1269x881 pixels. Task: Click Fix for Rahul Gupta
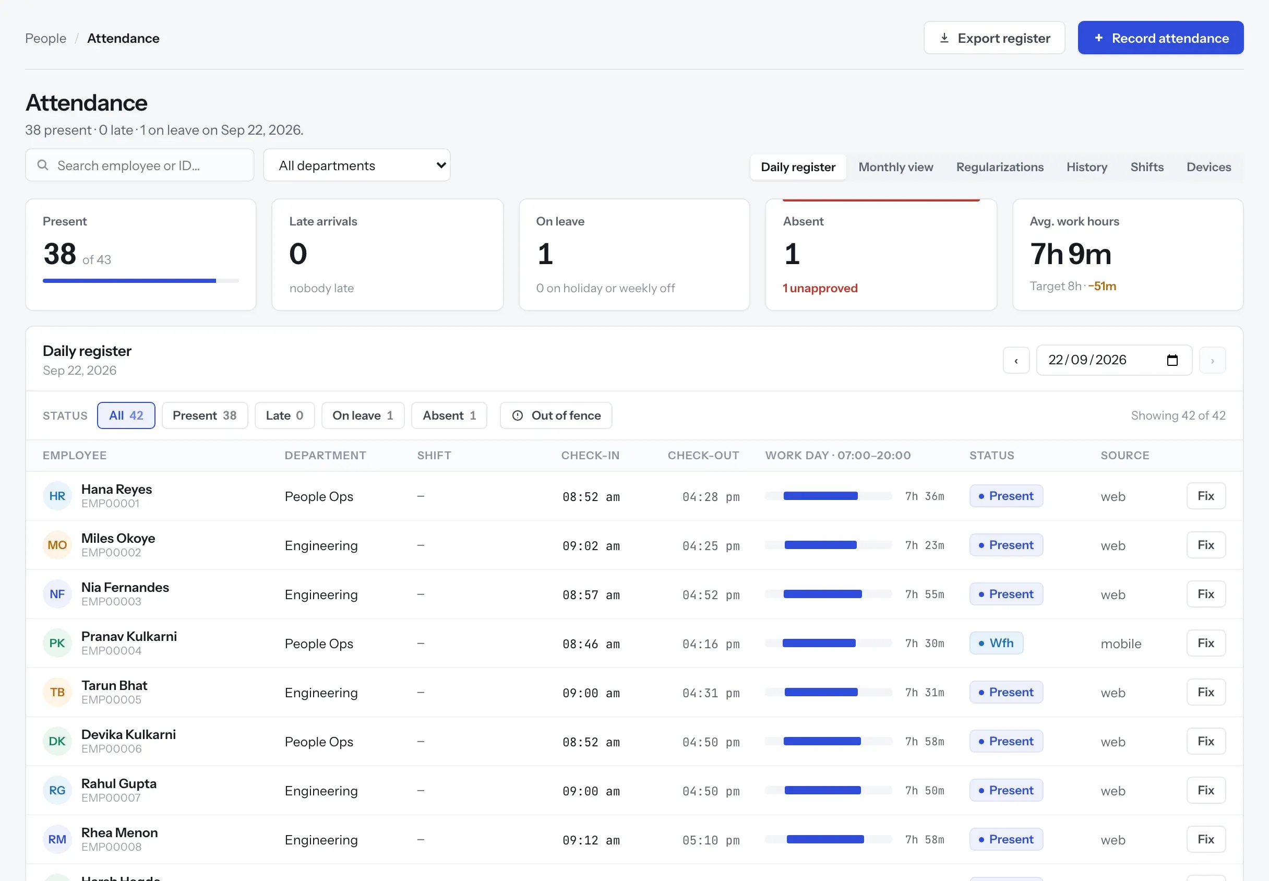pyautogui.click(x=1206, y=791)
